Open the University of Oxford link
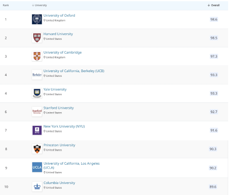229x195 pixels. tap(59, 15)
